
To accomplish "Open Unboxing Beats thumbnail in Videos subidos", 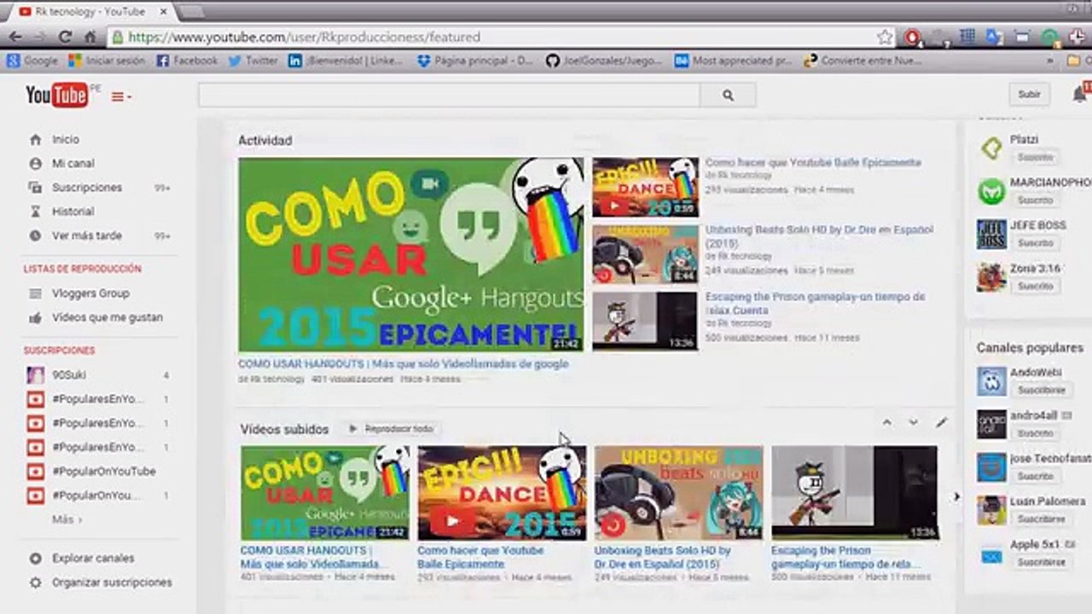I will [x=678, y=493].
